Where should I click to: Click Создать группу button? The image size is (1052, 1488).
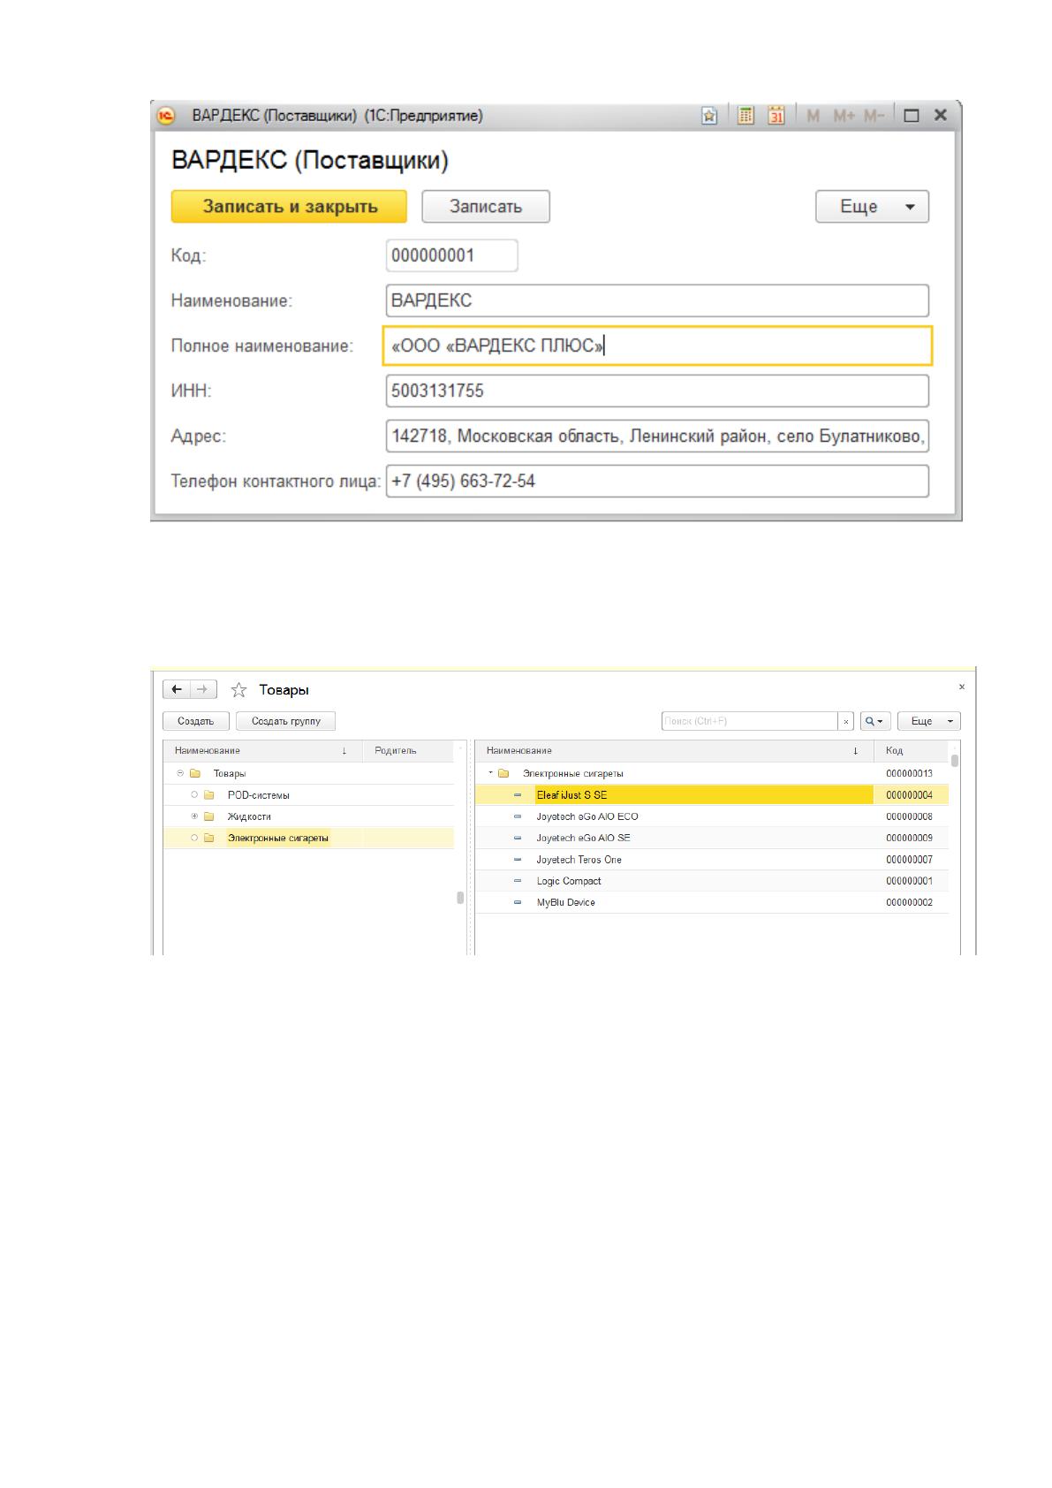pyautogui.click(x=285, y=721)
